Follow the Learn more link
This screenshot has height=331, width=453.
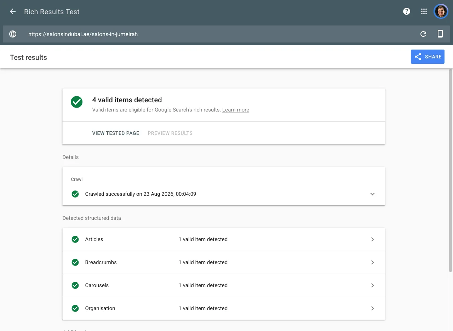pos(236,110)
